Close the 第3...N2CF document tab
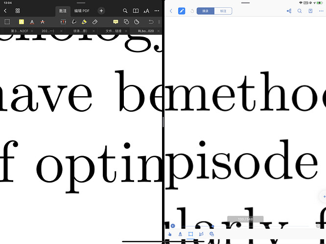 32,31
